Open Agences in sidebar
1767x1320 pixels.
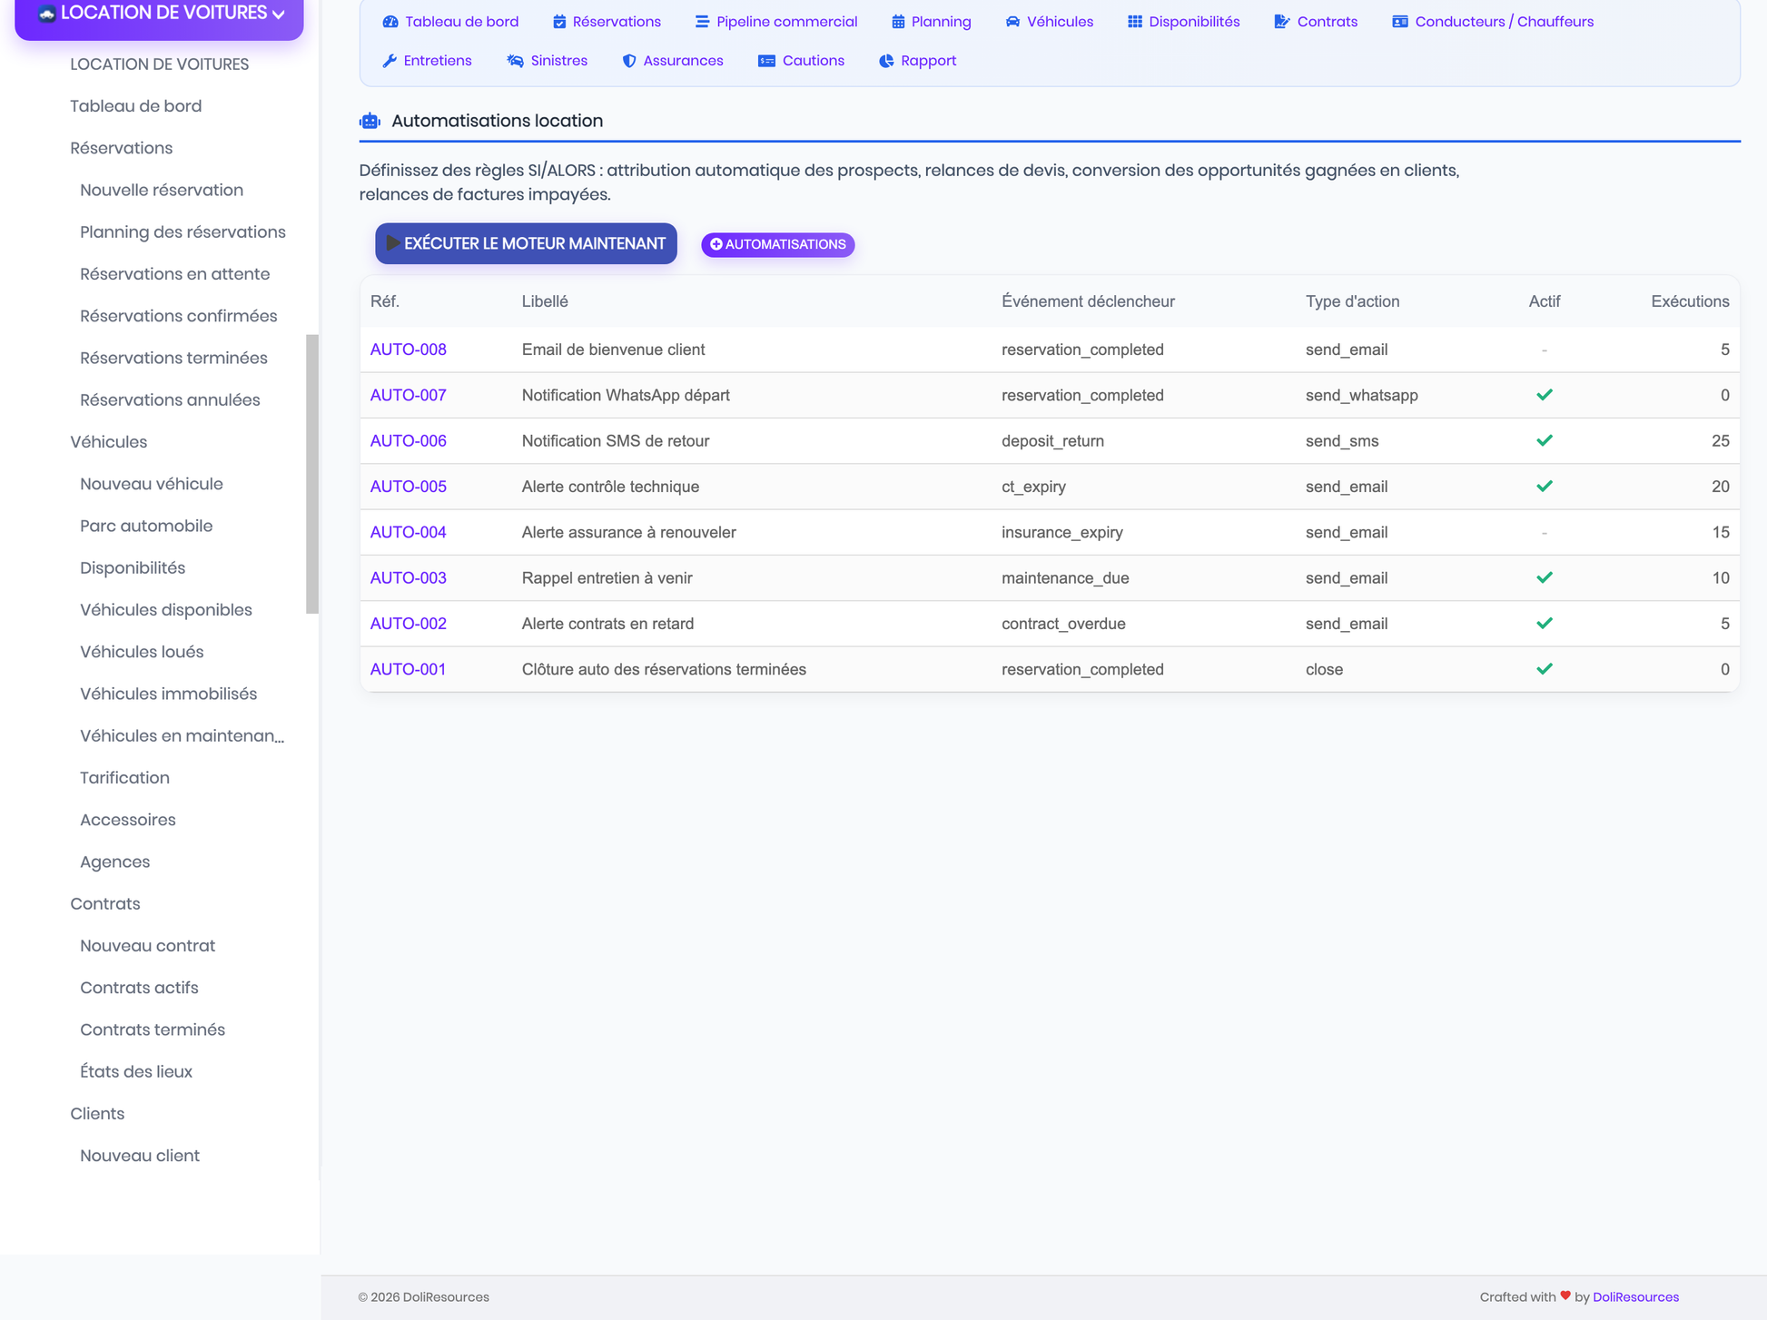pos(114,862)
